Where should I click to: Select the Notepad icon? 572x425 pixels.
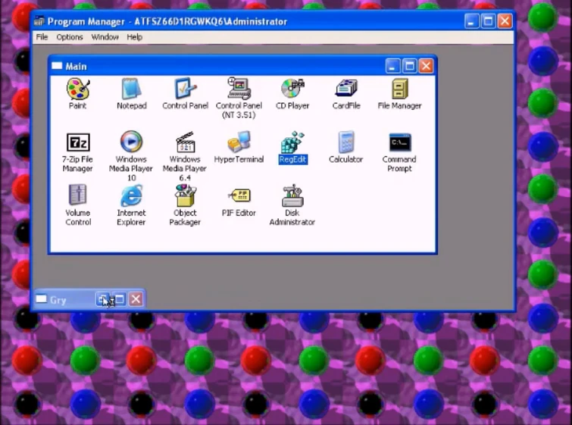click(131, 89)
